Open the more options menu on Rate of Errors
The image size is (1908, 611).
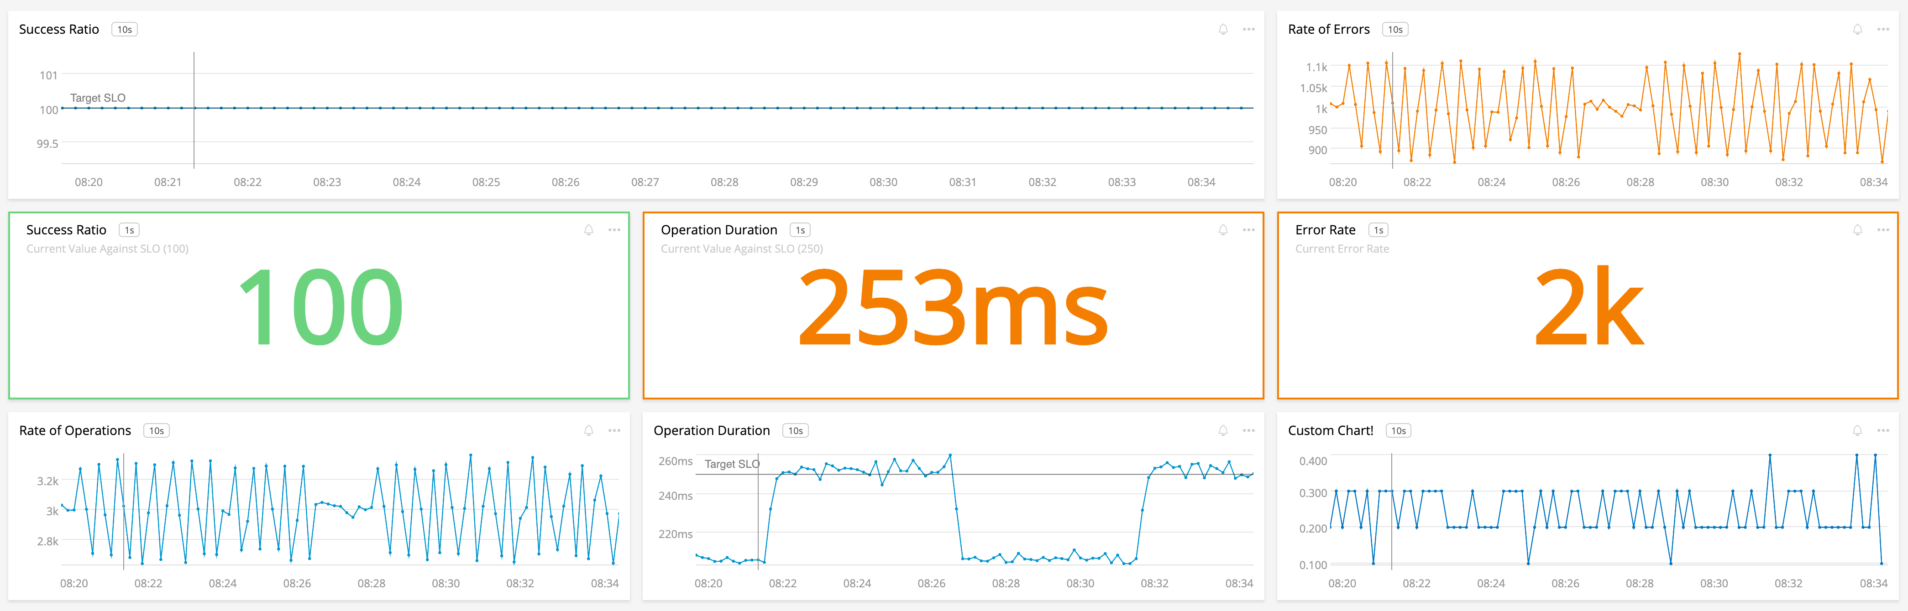point(1883,30)
